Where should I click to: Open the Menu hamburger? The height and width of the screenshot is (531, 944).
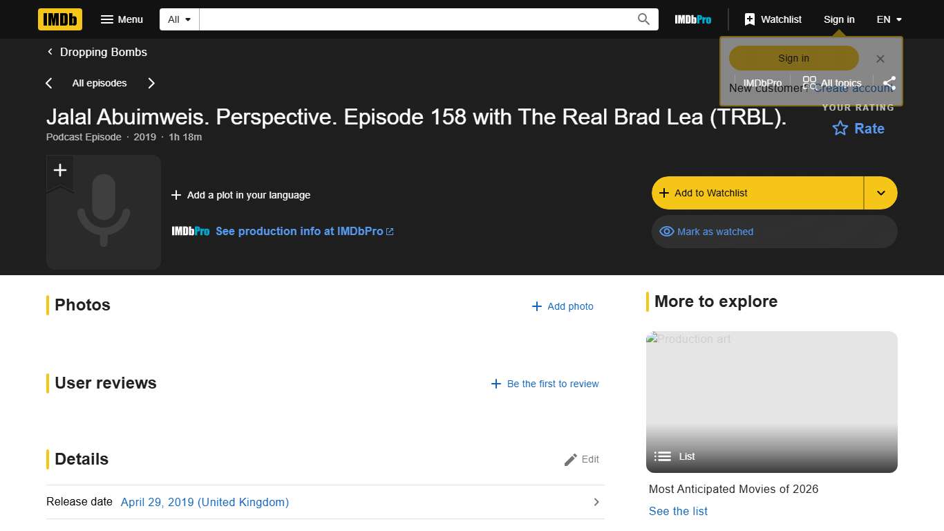pyautogui.click(x=122, y=19)
